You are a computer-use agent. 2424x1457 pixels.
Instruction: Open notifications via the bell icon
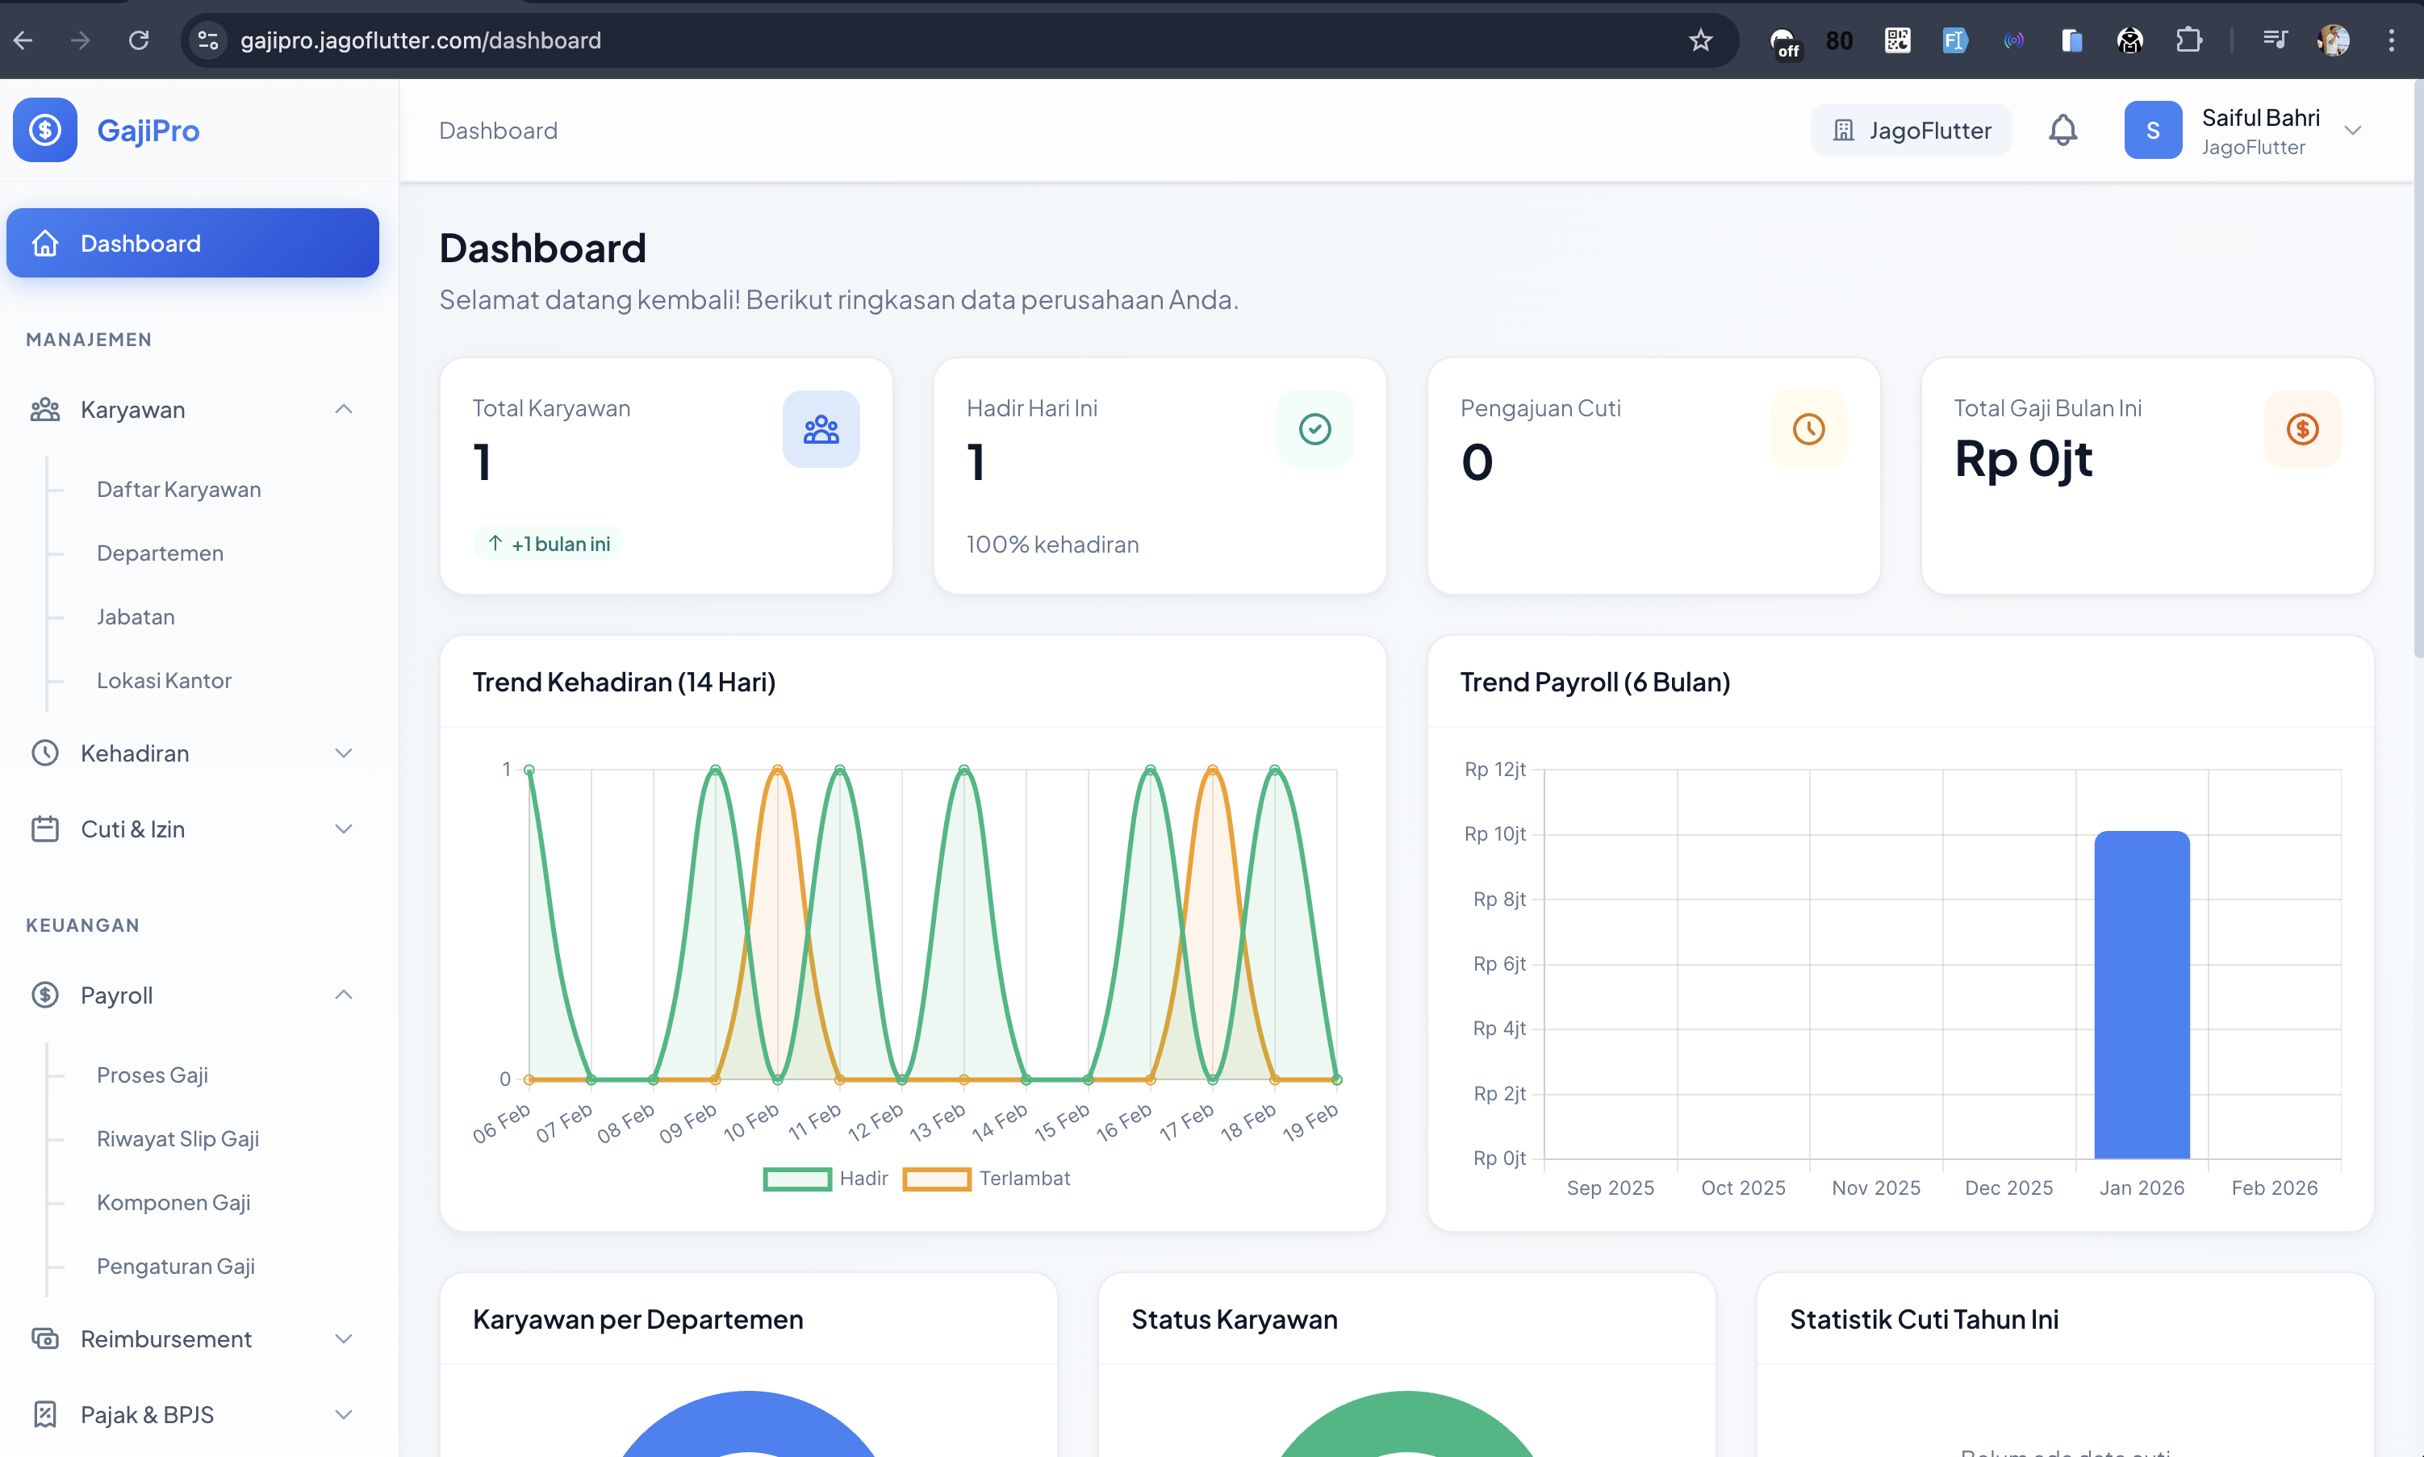pos(2062,130)
